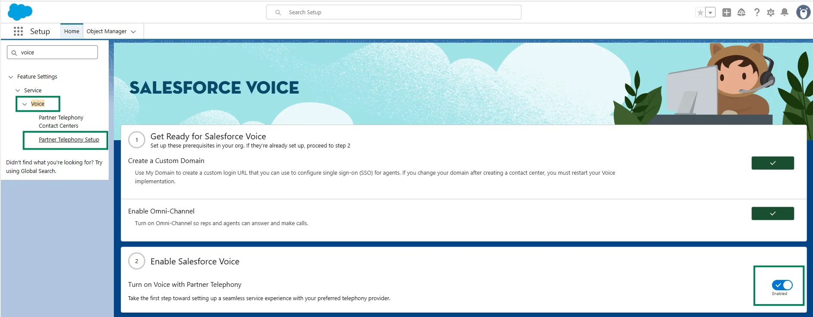Click the 'Enable Omni-Channel' label

pyautogui.click(x=161, y=211)
